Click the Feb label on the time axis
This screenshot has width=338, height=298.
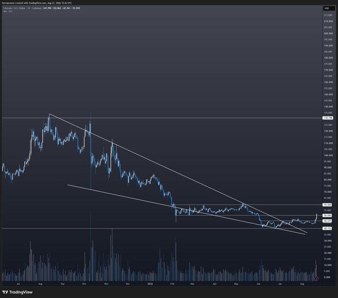[172, 284]
